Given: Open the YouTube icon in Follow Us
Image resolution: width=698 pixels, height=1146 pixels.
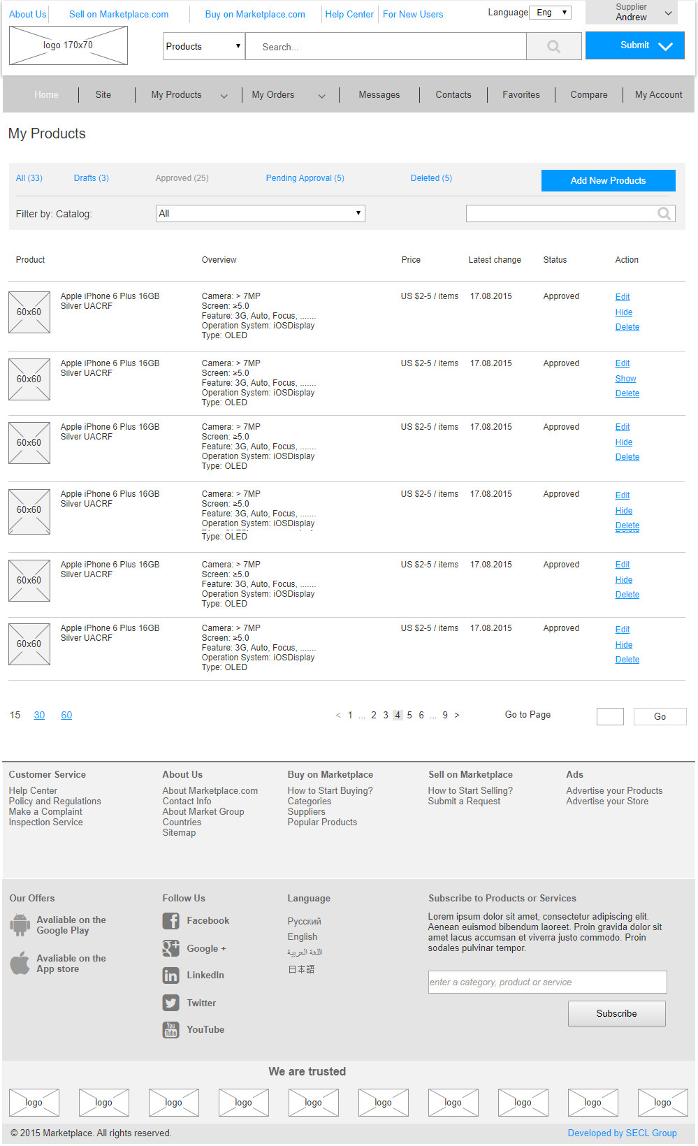Looking at the screenshot, I should pos(170,1029).
